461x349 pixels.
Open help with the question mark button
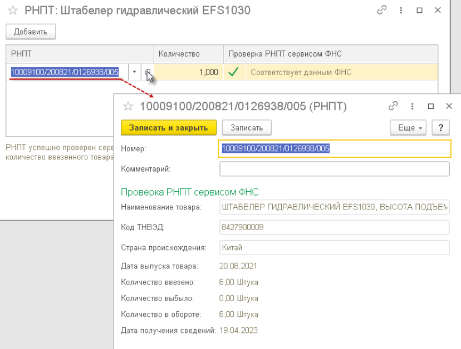pyautogui.click(x=440, y=128)
